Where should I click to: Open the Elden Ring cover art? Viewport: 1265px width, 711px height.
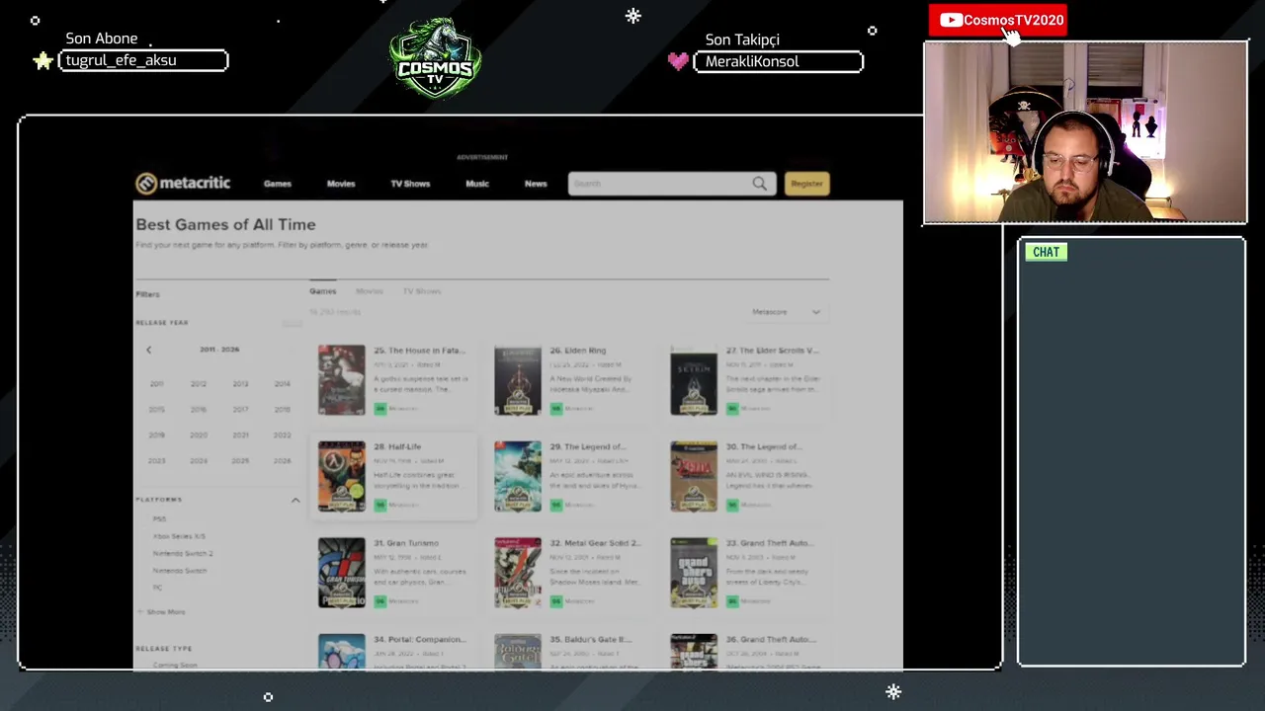(518, 380)
